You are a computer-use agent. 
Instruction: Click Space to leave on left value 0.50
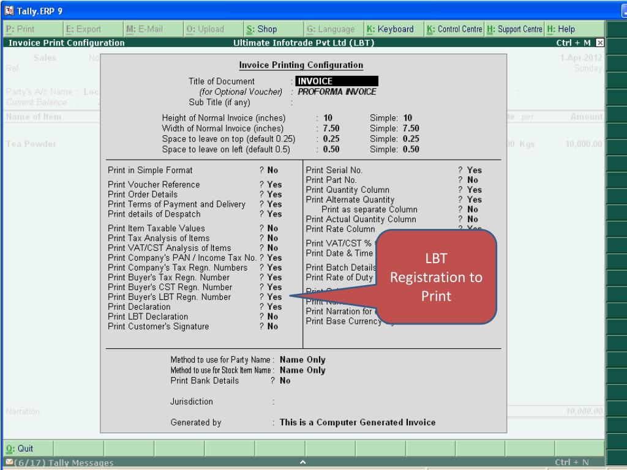click(331, 149)
